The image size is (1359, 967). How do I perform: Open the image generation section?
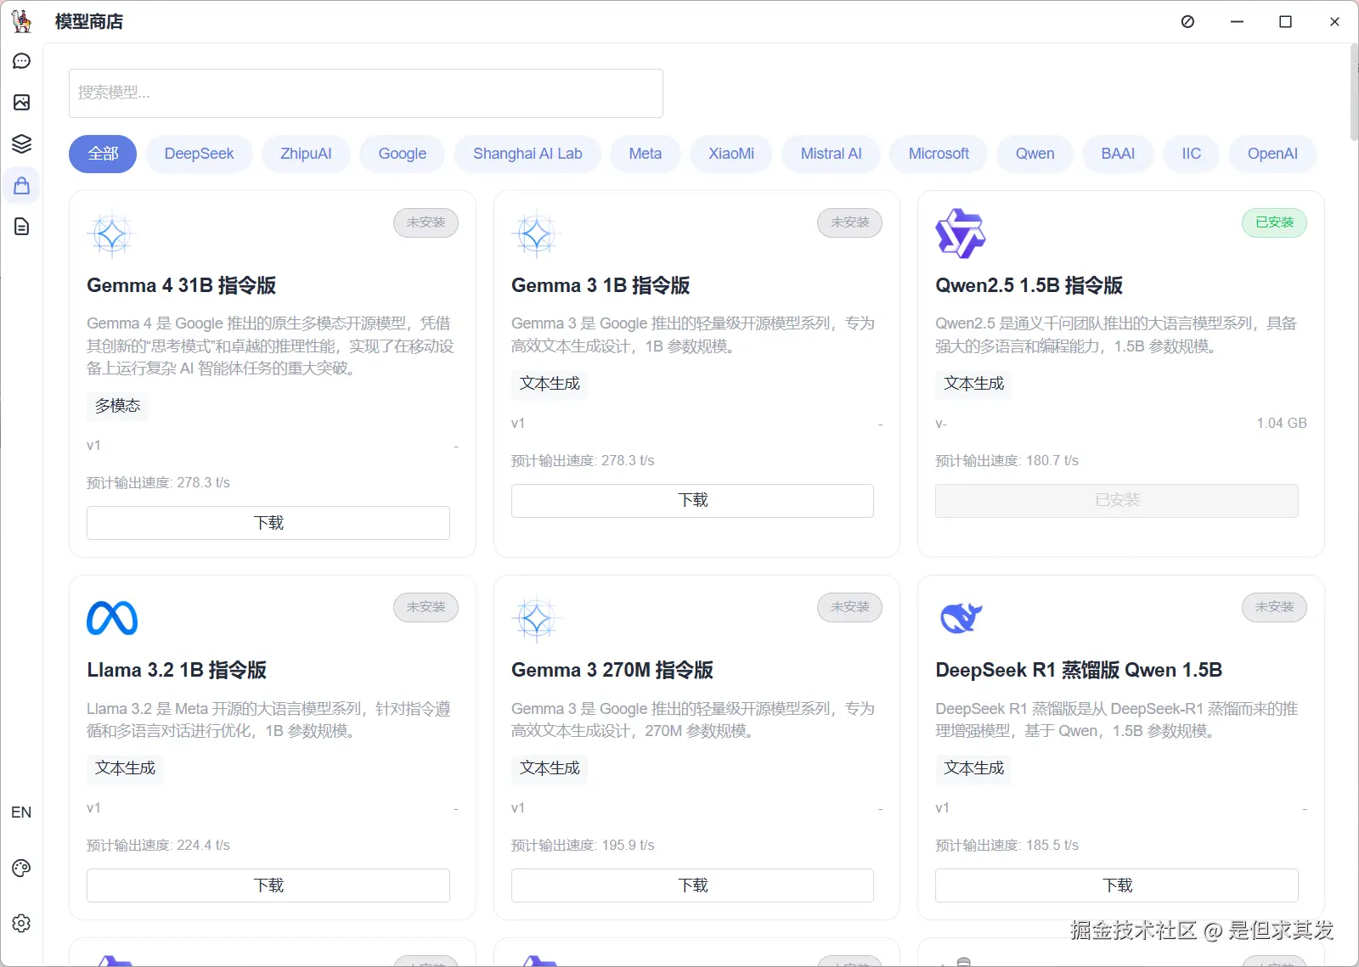point(21,102)
